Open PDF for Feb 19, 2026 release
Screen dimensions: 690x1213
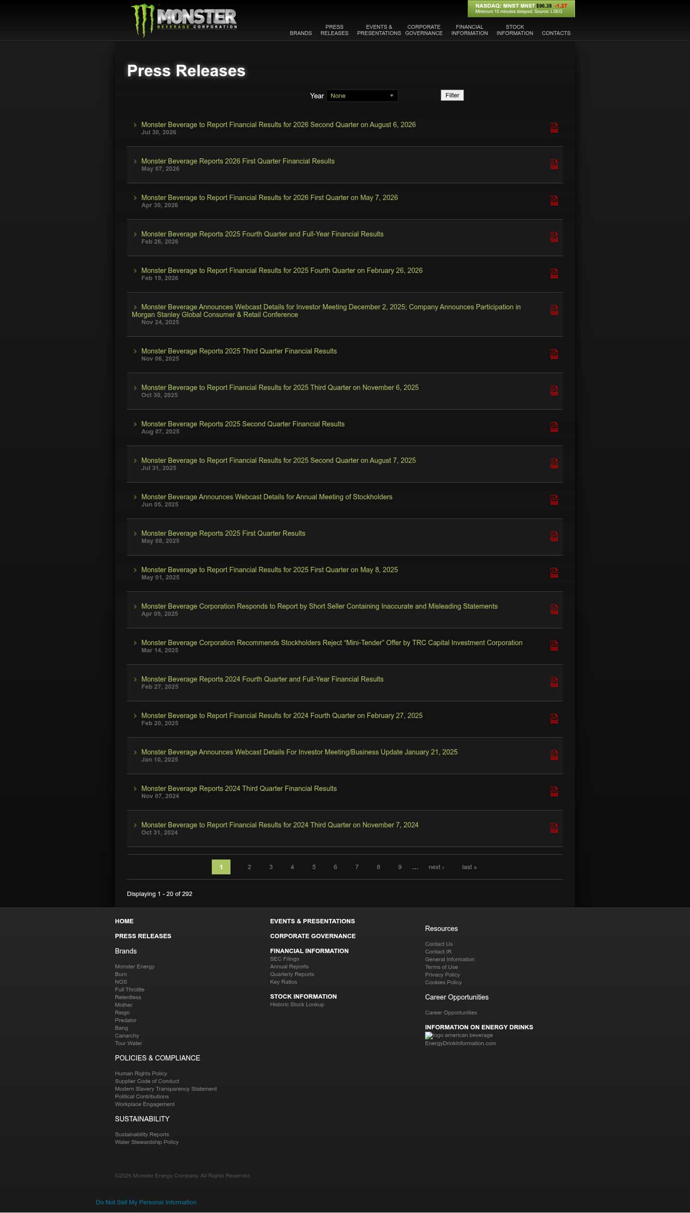point(554,273)
